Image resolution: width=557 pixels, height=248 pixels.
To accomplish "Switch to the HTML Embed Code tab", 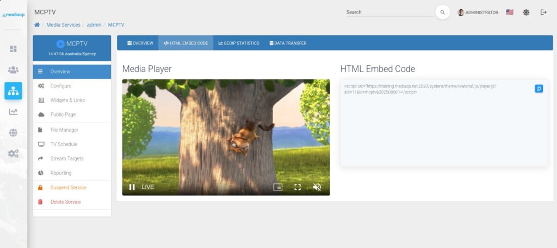I will [x=186, y=43].
